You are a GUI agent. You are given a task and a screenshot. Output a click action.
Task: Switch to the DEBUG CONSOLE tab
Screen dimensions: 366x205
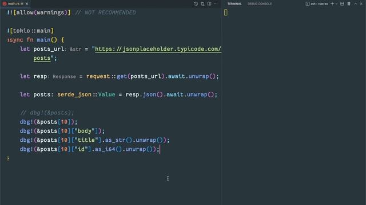tap(260, 4)
